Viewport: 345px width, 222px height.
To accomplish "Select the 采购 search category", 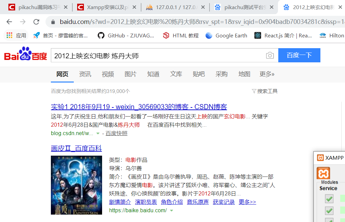I will pyautogui.click(x=221, y=74).
